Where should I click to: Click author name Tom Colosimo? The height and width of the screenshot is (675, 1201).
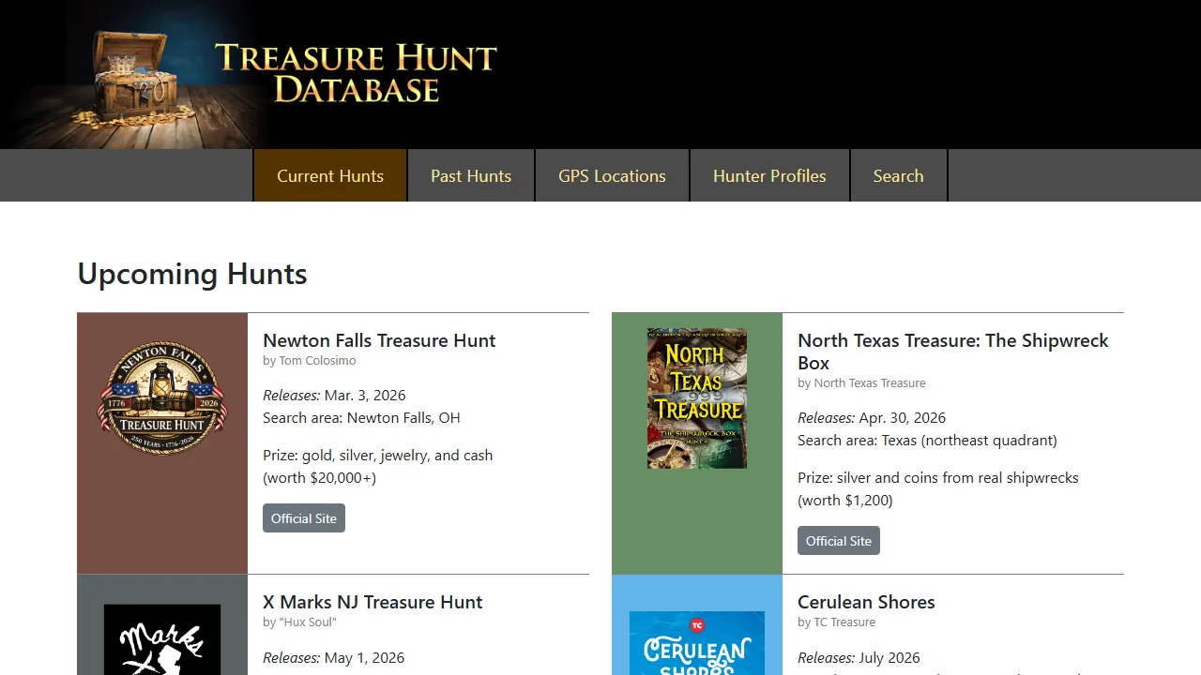[x=317, y=360]
